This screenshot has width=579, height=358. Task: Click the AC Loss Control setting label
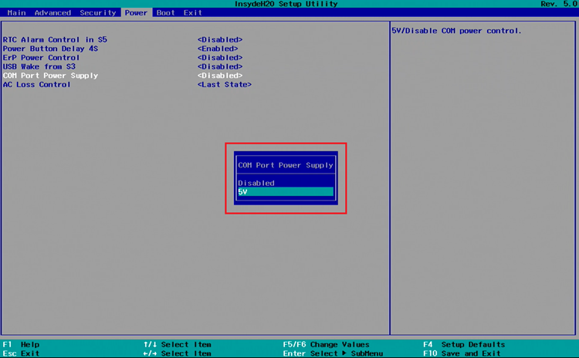pos(36,85)
